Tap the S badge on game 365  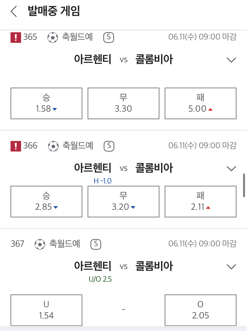pyautogui.click(x=109, y=38)
